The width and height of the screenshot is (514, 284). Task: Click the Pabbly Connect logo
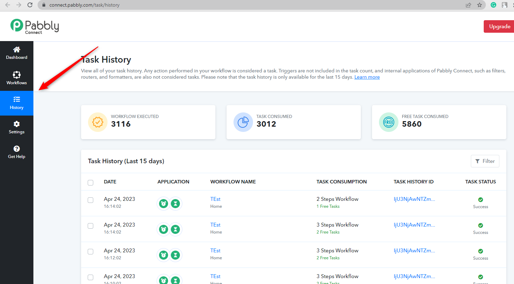click(x=34, y=26)
